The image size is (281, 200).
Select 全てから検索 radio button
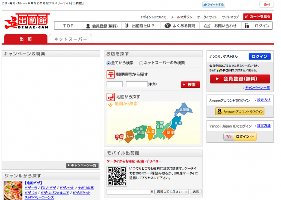108,63
